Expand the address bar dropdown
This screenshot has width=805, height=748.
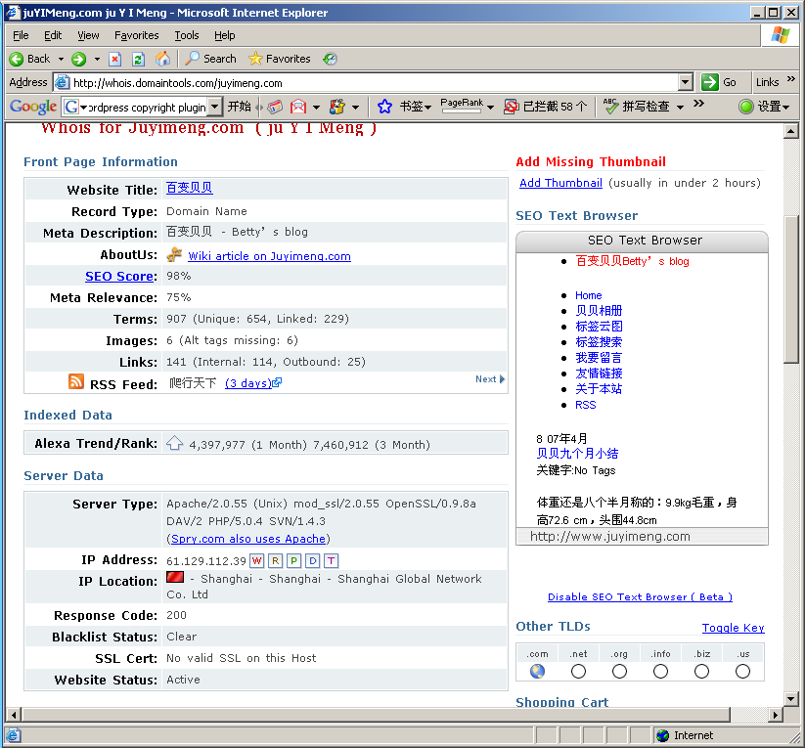pyautogui.click(x=685, y=82)
